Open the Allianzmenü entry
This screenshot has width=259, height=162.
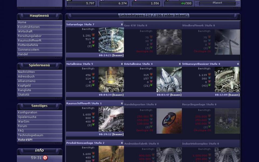click(40, 81)
